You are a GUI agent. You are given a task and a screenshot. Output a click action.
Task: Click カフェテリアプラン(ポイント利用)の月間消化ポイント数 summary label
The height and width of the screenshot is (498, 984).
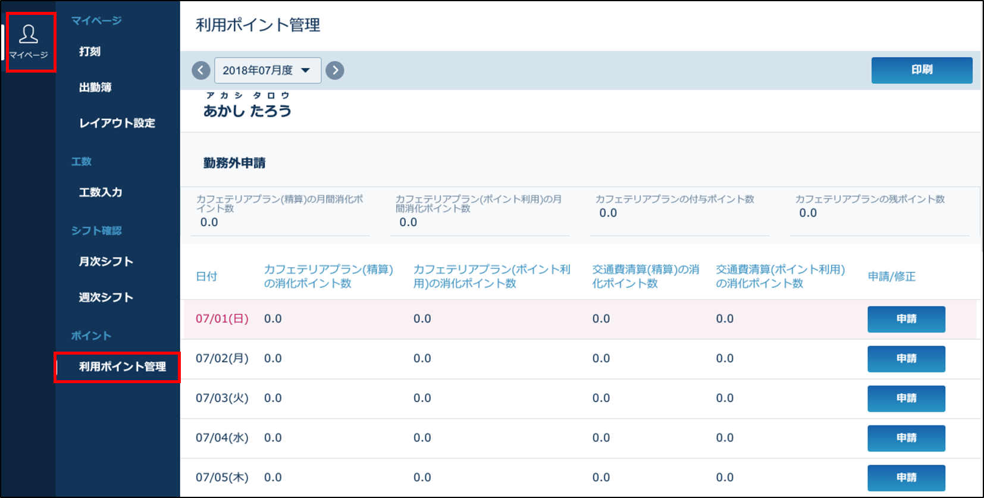click(479, 203)
